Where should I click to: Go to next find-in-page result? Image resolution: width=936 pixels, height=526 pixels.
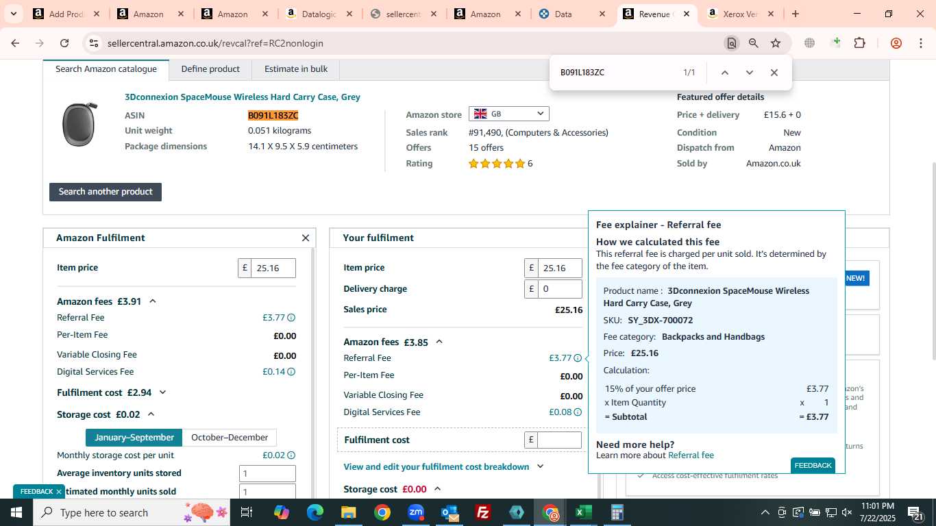750,73
